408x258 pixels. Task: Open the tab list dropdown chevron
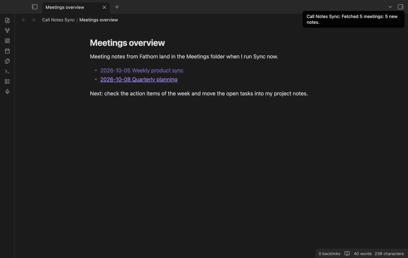(x=390, y=7)
